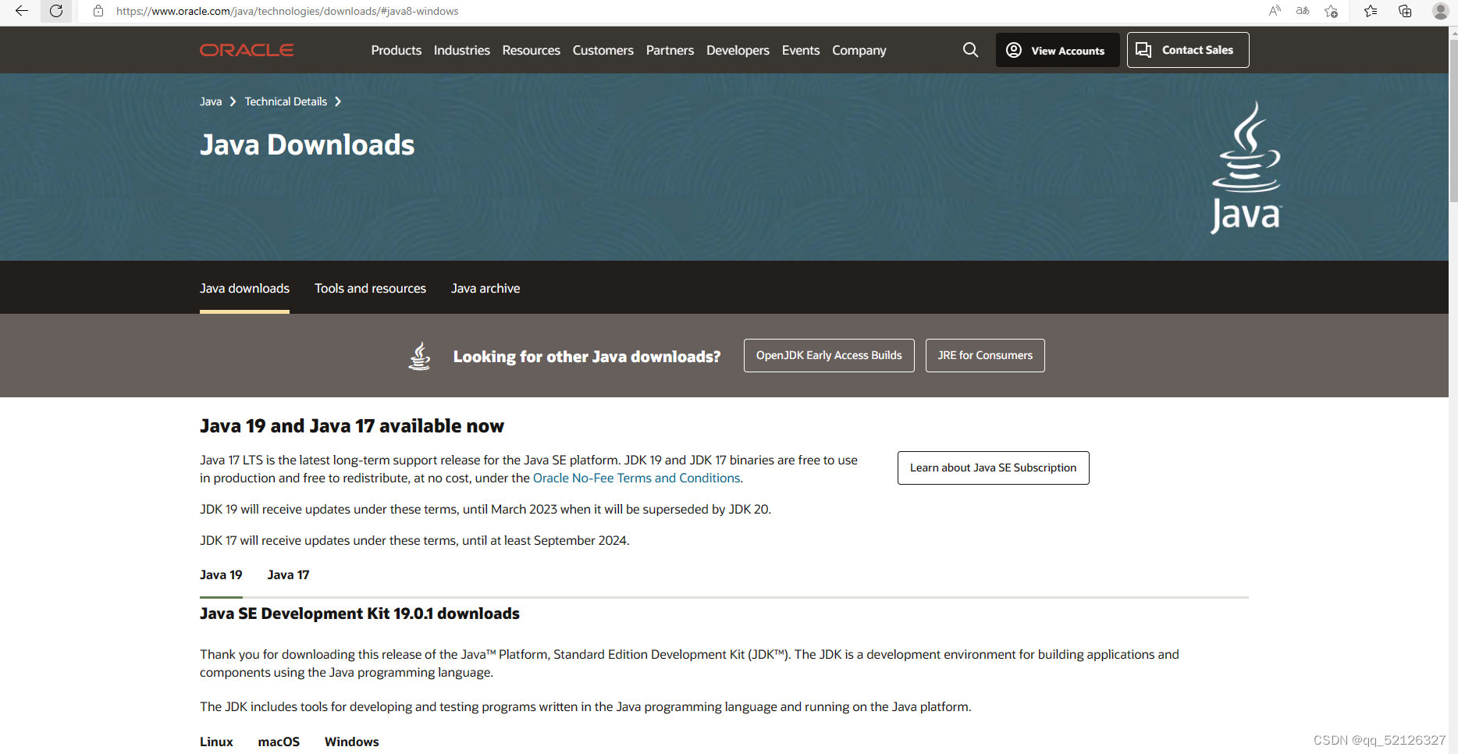Viewport: 1458px width, 754px height.
Task: Select the Java 19 tab
Action: [221, 574]
